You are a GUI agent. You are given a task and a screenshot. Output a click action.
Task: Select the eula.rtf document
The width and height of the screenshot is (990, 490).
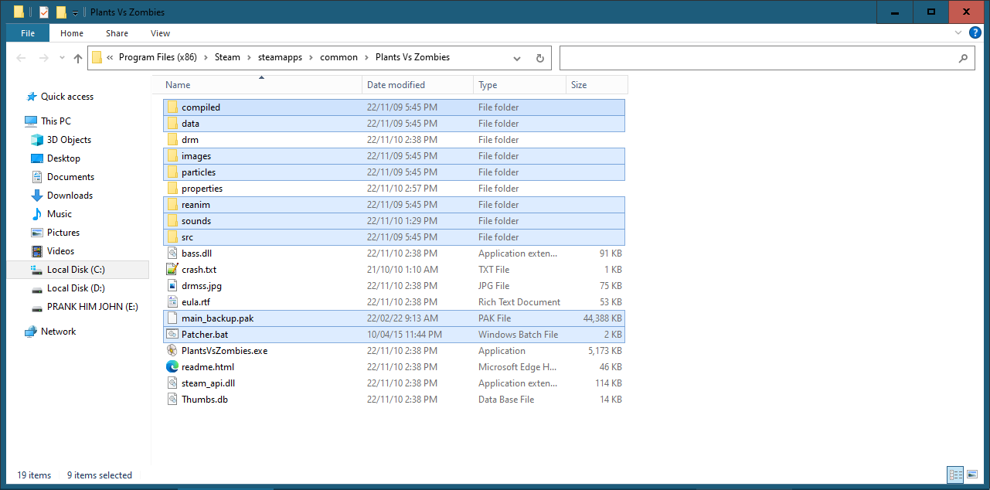tap(394, 302)
